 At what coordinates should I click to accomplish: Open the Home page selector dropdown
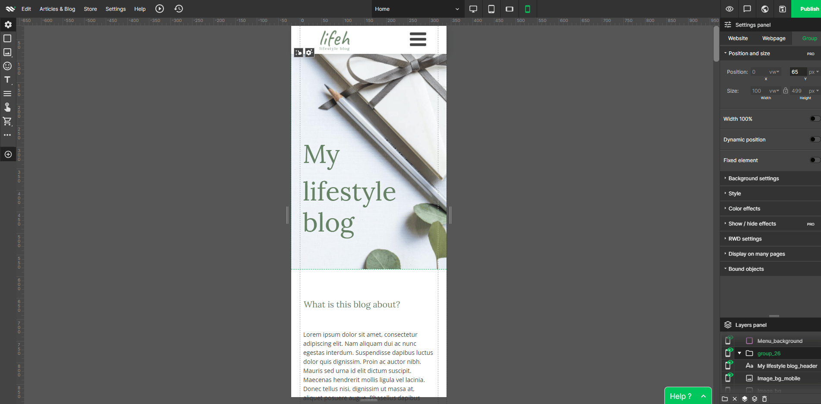coord(457,9)
